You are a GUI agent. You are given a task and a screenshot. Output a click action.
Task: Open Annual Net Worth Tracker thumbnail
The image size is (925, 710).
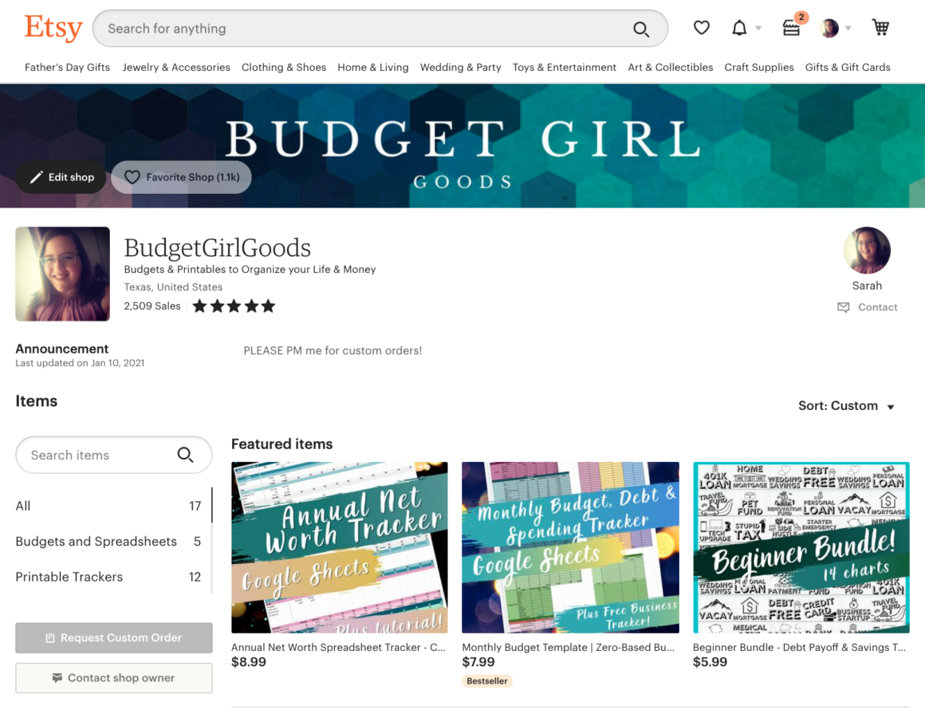point(339,547)
